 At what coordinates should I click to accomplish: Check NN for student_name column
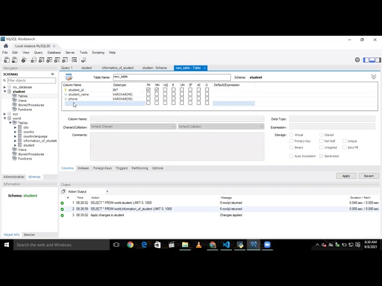coord(156,94)
